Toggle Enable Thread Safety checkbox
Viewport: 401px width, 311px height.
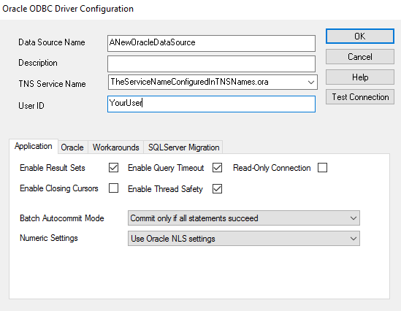pyautogui.click(x=217, y=189)
